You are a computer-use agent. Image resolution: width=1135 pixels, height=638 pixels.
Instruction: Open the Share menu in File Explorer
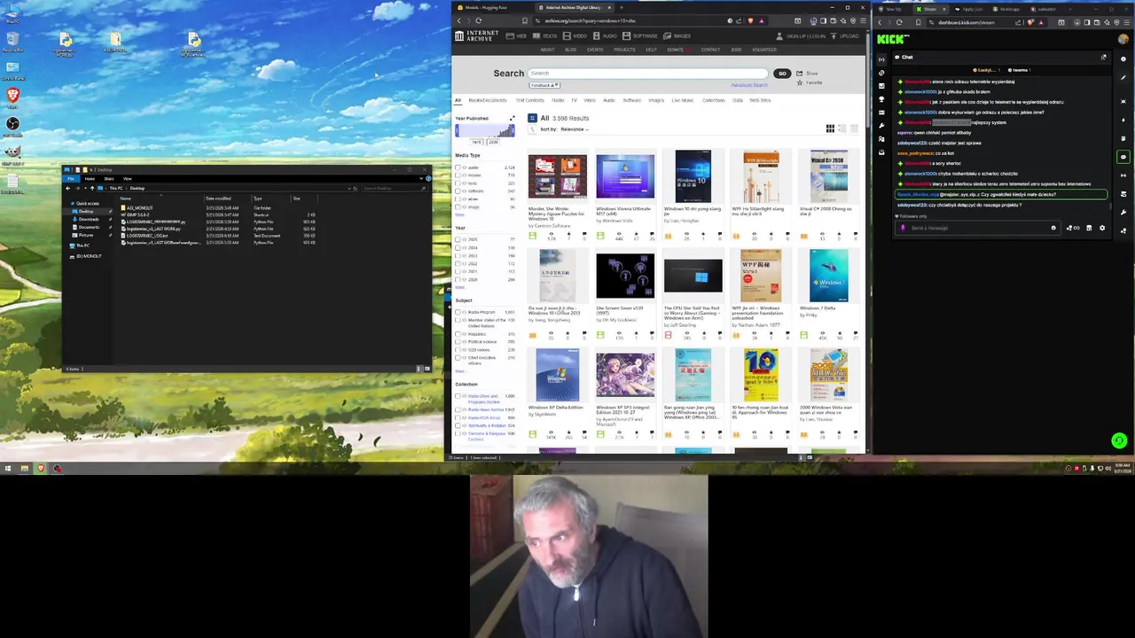click(109, 179)
